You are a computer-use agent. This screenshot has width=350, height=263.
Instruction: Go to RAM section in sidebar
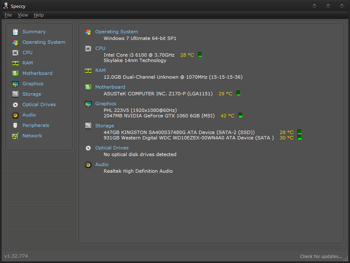pos(28,63)
